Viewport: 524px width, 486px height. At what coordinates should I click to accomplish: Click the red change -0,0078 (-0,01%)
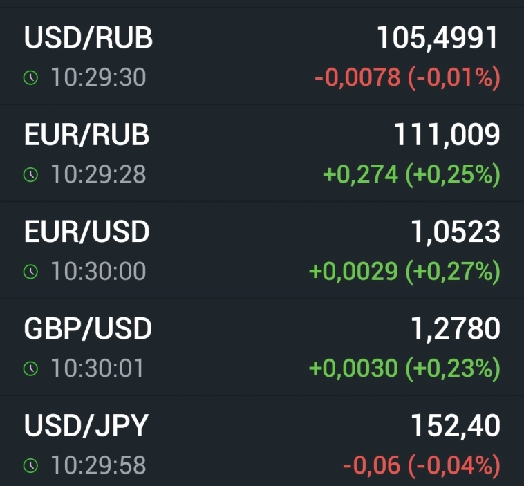click(x=407, y=78)
